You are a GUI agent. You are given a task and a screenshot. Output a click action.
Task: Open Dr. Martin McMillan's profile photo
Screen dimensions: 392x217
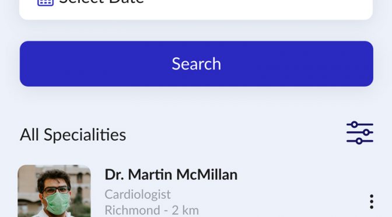point(54,191)
